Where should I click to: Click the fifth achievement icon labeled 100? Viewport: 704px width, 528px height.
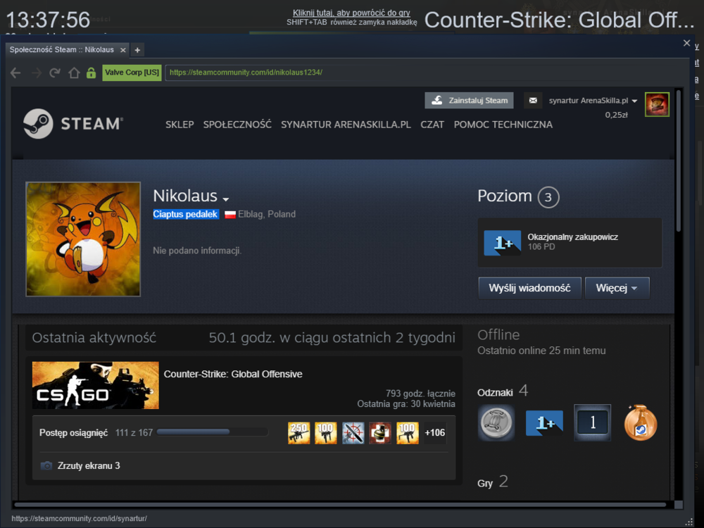coord(408,433)
